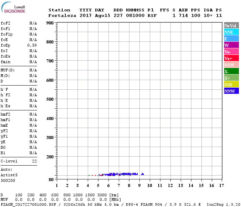
Task: Click the station name Fortaleza
Action: [x=62, y=16]
